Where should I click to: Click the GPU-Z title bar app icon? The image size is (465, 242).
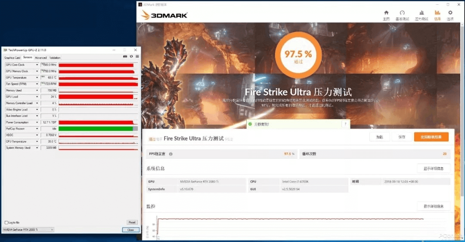pyautogui.click(x=5, y=50)
